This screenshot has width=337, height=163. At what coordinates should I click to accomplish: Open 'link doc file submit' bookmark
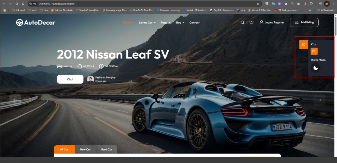pyautogui.click(x=62, y=10)
